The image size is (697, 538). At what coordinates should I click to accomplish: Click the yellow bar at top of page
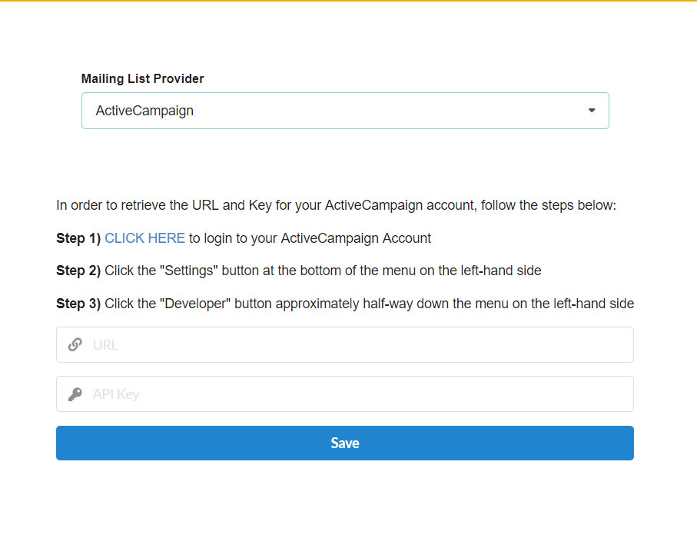pyautogui.click(x=348, y=1)
